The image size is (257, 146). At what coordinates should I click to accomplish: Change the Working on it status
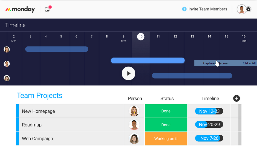[x=166, y=139]
